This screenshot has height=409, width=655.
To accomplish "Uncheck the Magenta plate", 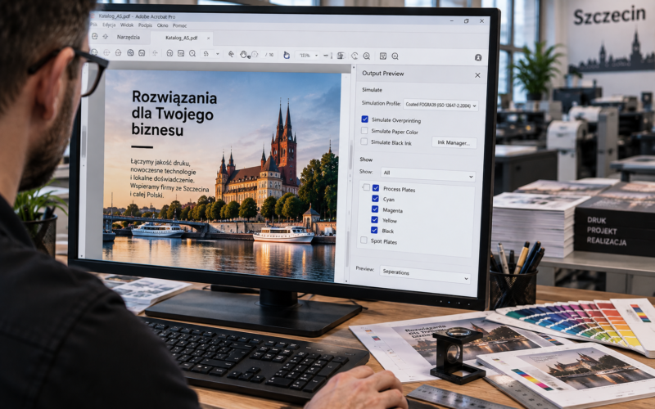I will (x=375, y=209).
